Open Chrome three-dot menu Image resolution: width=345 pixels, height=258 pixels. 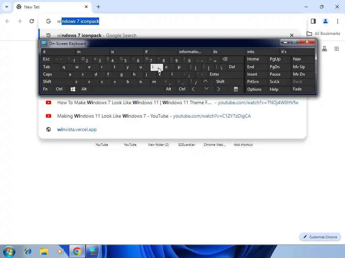coord(337,21)
